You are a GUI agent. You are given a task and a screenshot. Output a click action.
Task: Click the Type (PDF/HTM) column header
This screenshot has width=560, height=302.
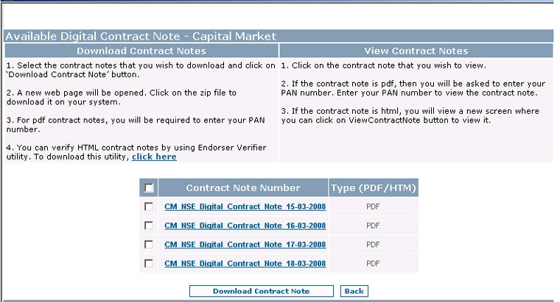click(373, 188)
